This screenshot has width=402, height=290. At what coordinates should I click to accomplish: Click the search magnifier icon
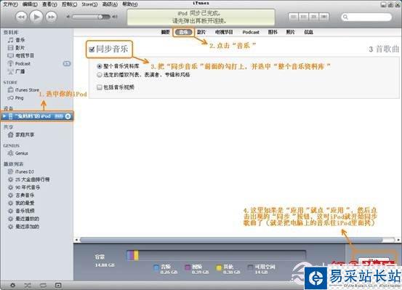tap(345, 17)
